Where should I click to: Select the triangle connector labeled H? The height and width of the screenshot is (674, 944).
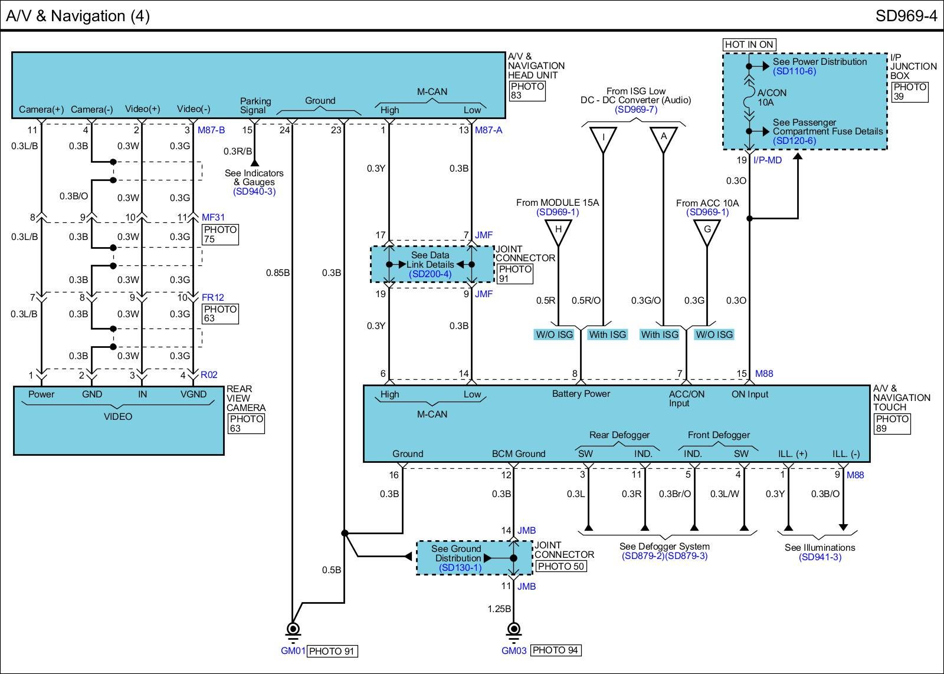(x=558, y=231)
